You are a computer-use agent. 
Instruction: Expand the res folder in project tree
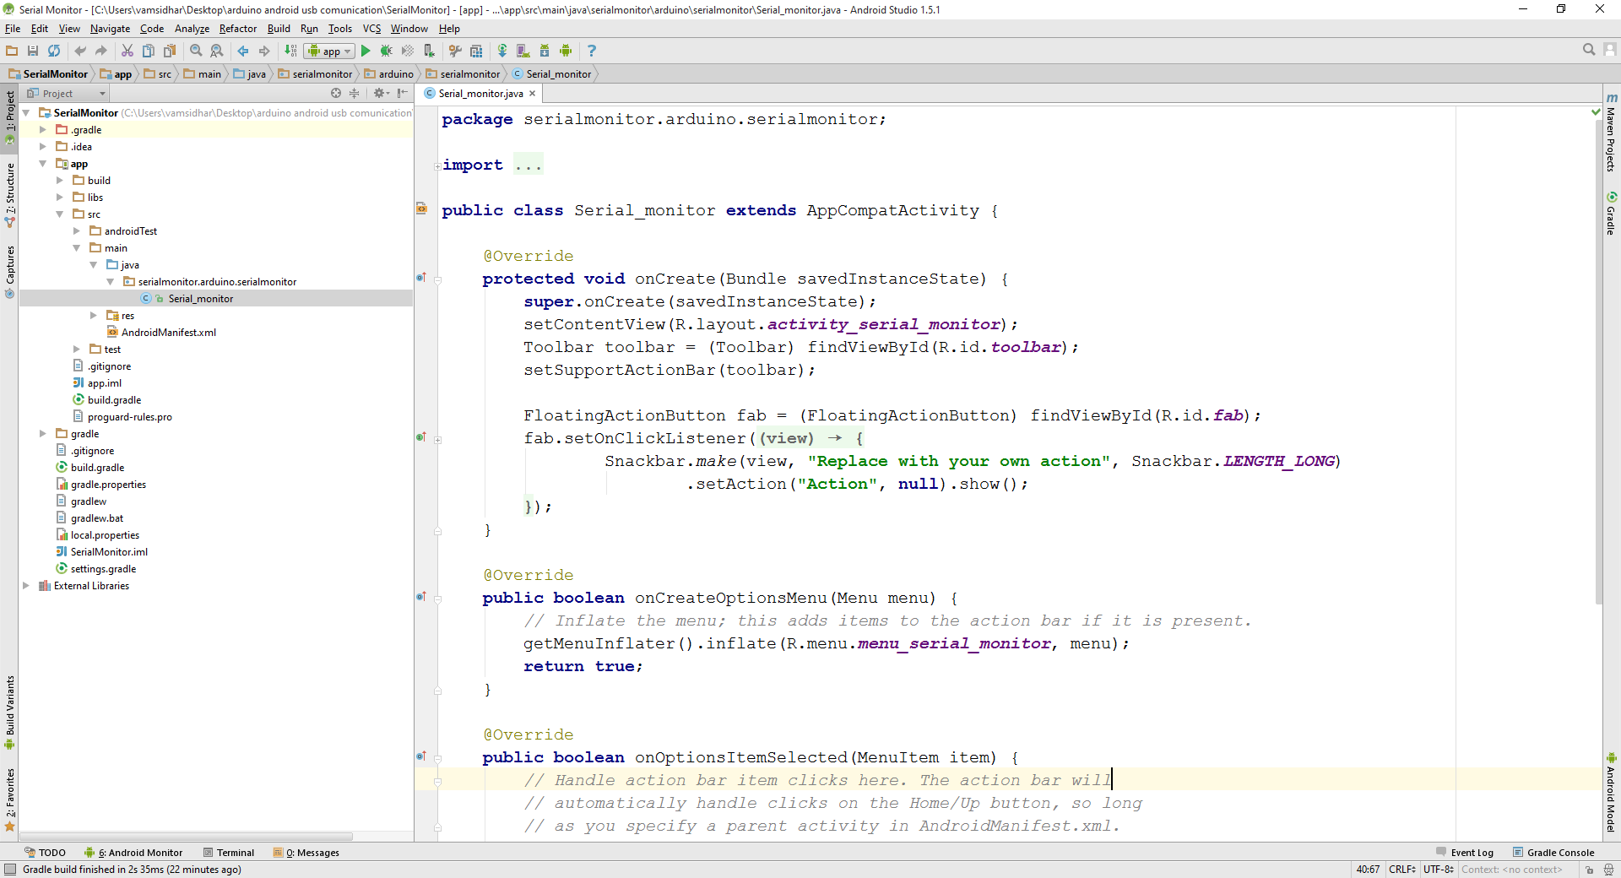(94, 316)
